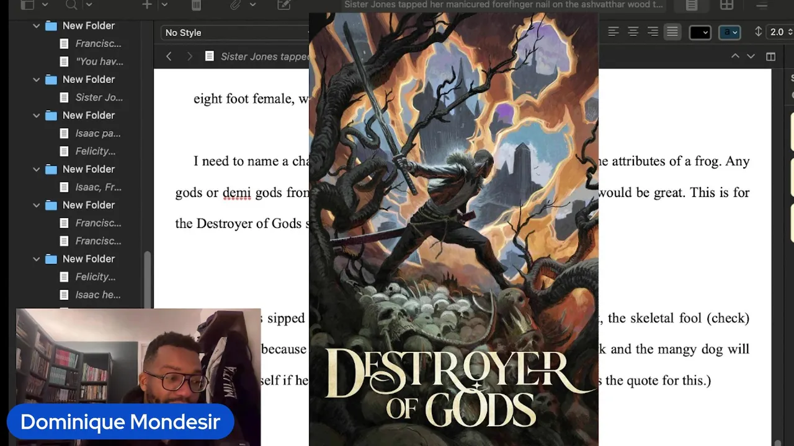Click the Sister Jones tapped header title
The height and width of the screenshot is (446, 794).
265,56
